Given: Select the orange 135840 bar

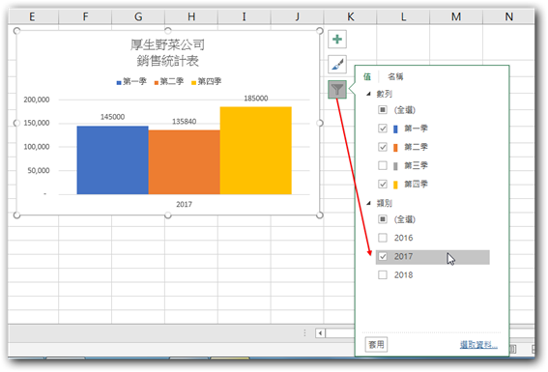Looking at the screenshot, I should [185, 162].
